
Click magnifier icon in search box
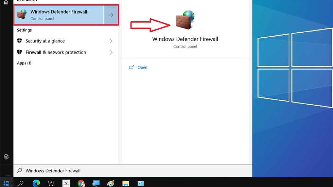[20, 170]
